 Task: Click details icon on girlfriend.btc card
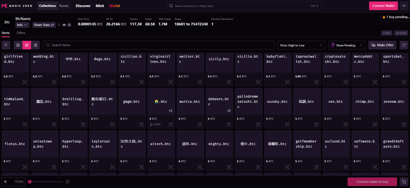tap(25, 82)
